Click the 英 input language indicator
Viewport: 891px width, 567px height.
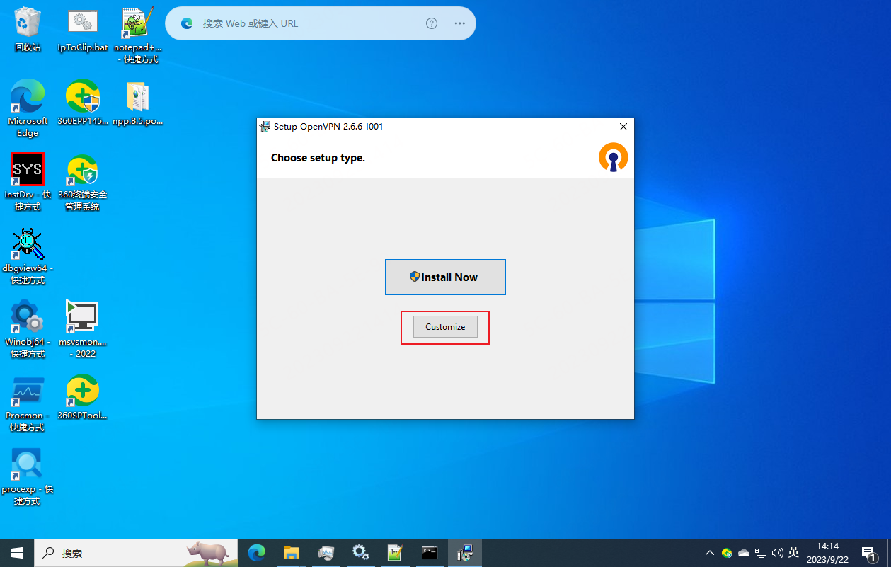[793, 553]
